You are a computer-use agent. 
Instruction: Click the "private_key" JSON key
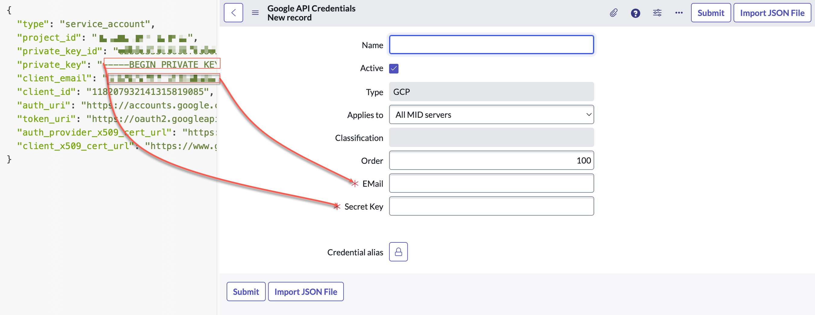[52, 65]
